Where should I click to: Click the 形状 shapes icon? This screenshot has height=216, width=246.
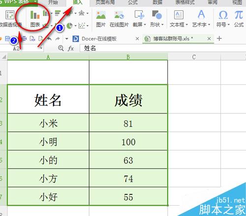(x=156, y=14)
